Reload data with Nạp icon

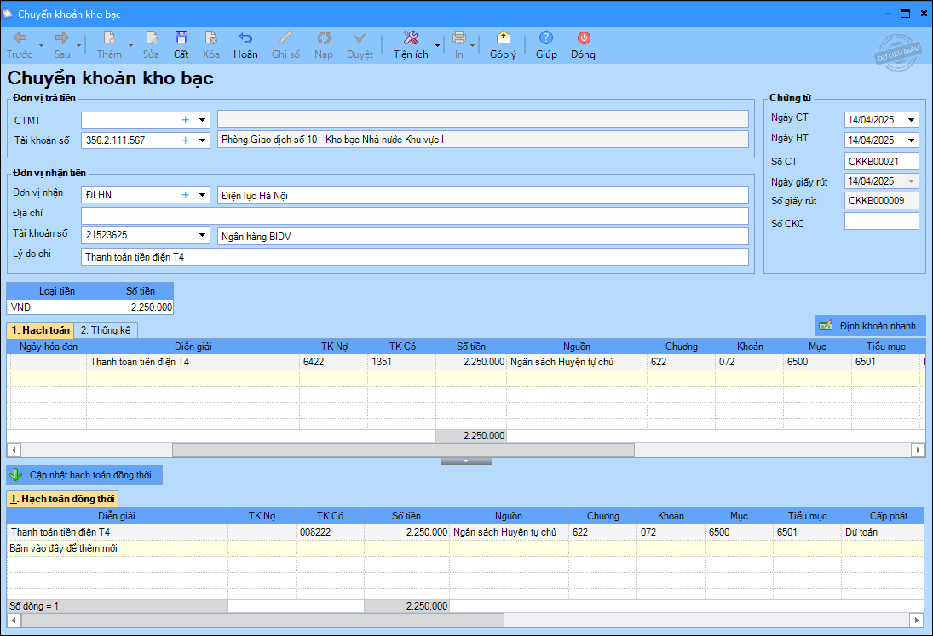point(324,38)
